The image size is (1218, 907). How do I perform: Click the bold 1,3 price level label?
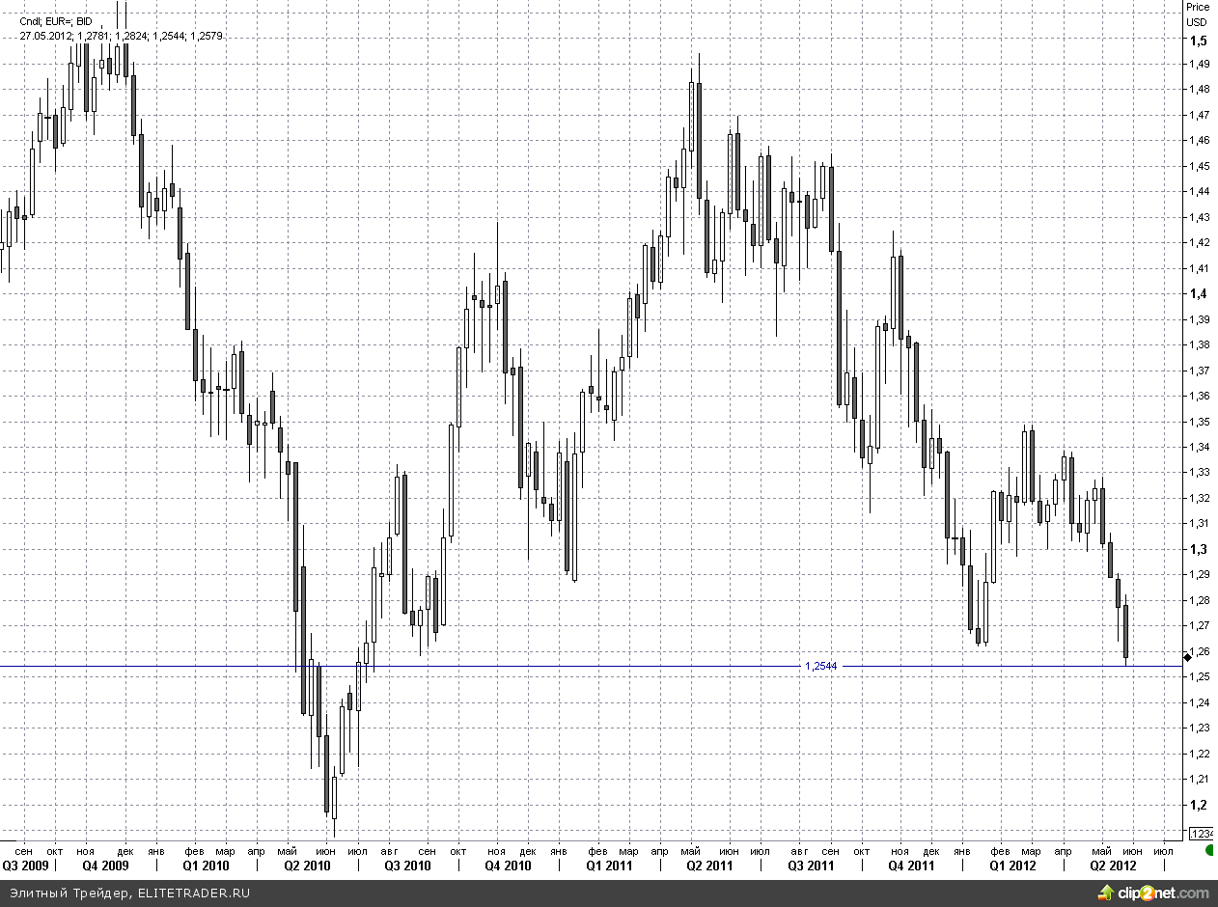pos(1198,549)
